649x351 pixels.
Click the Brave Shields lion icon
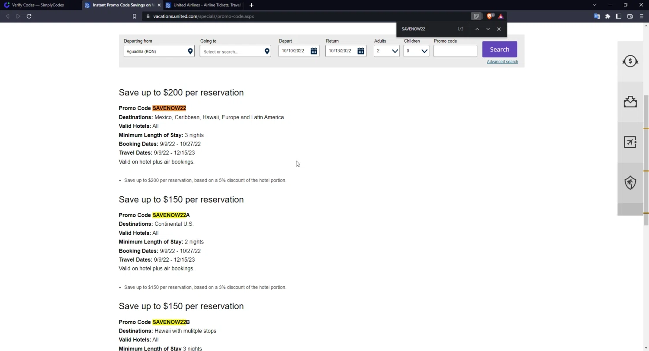click(490, 16)
